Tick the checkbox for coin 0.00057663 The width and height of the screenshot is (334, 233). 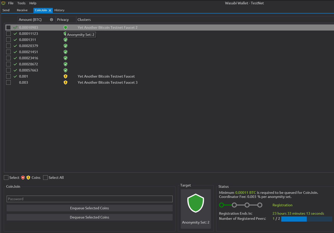pyautogui.click(x=8, y=70)
